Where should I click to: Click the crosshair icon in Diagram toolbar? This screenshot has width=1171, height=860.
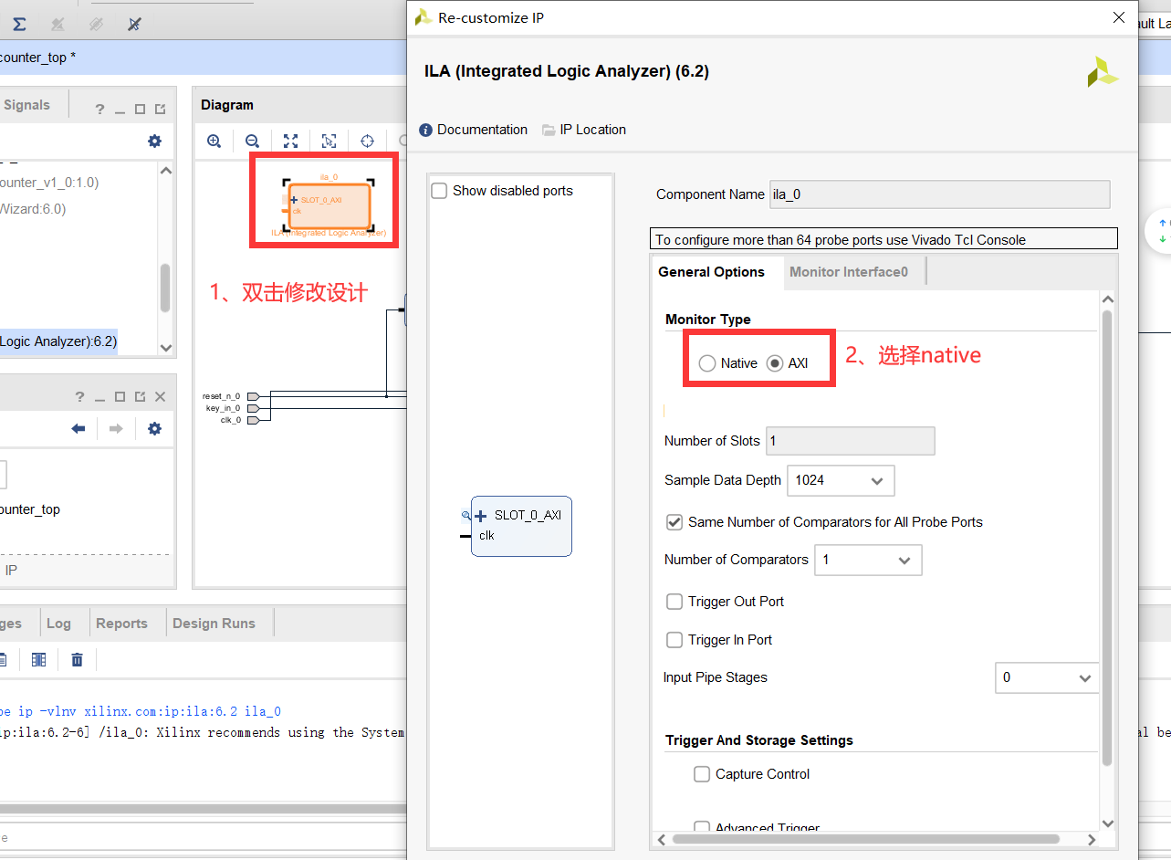coord(367,141)
